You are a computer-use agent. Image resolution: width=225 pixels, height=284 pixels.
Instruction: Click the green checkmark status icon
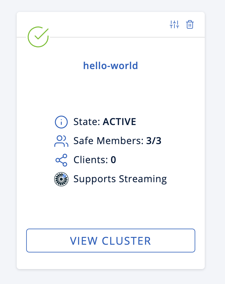(38, 37)
